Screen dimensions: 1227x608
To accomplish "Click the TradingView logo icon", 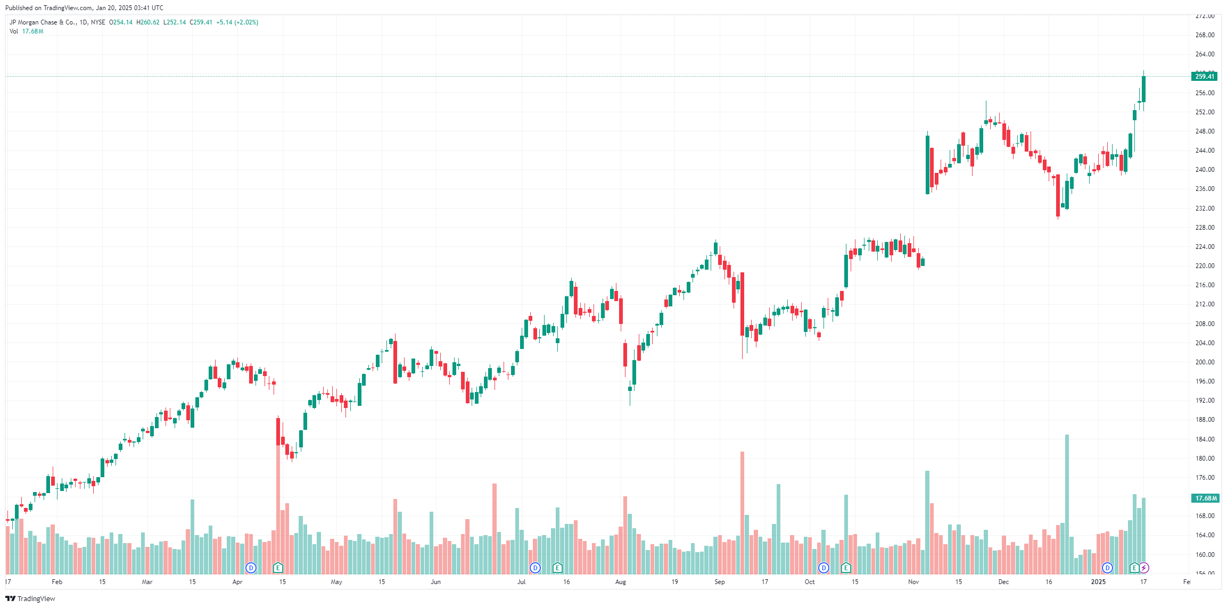I will (x=11, y=598).
